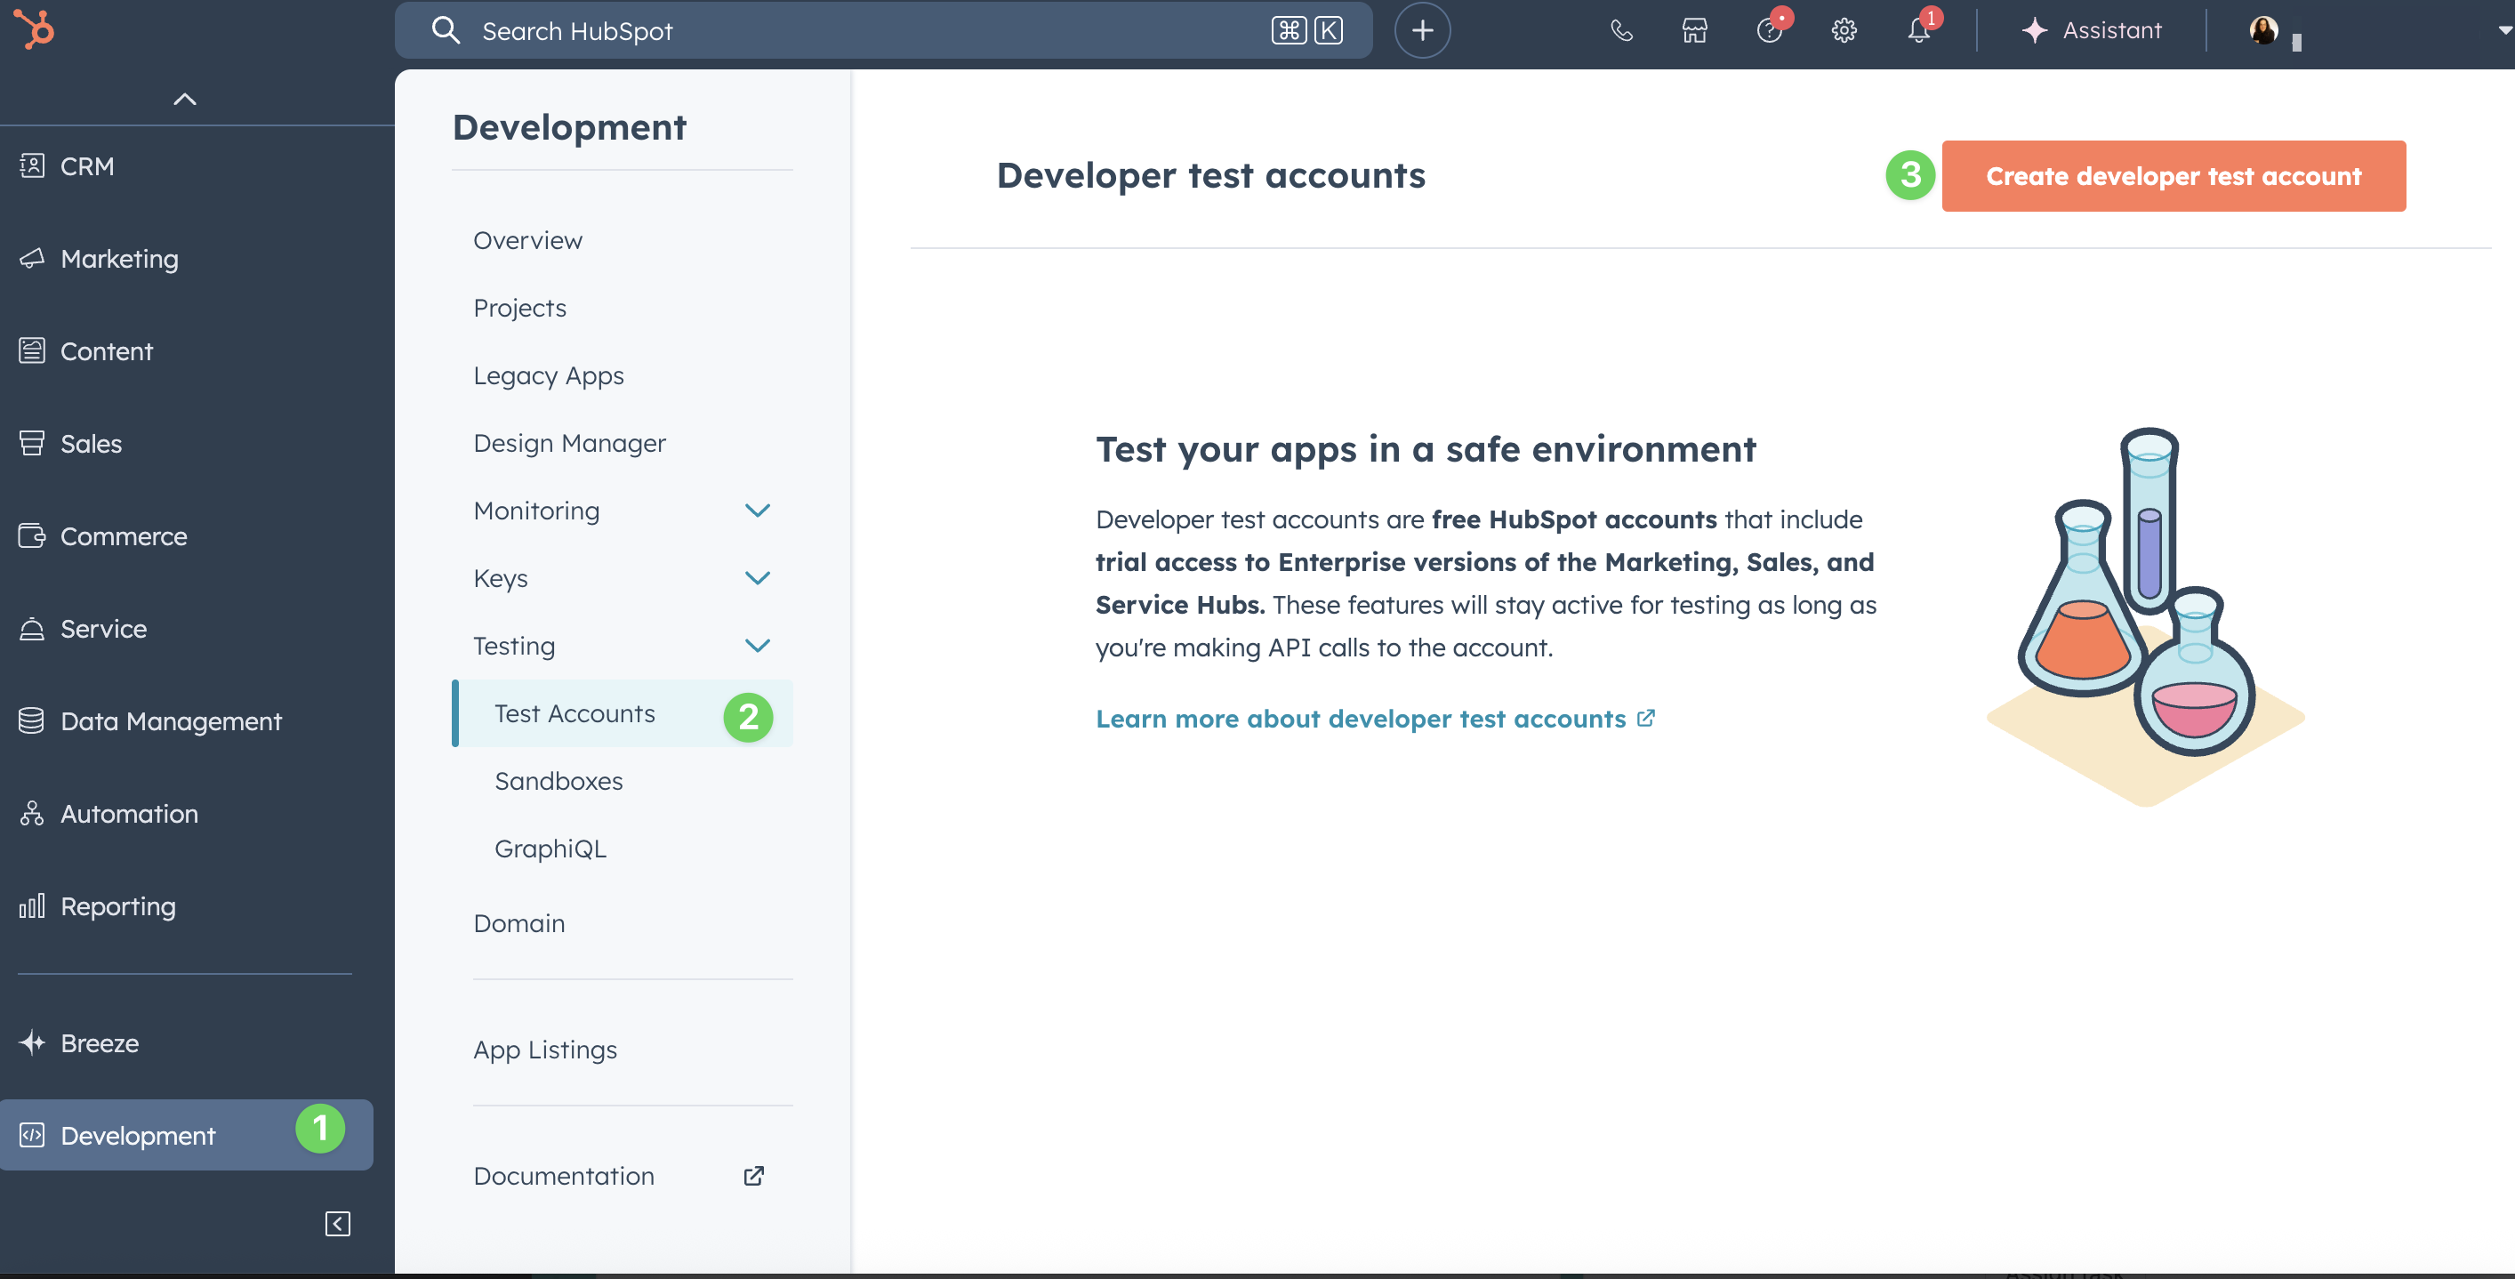This screenshot has height=1279, width=2515.
Task: Open the Reporting navigation item
Action: [x=118, y=906]
